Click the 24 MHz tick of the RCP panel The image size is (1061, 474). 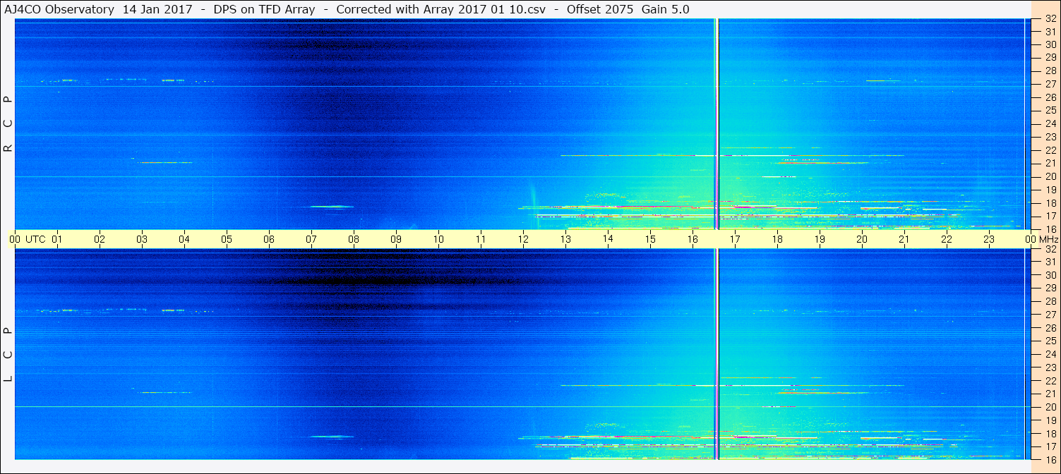pos(1050,123)
